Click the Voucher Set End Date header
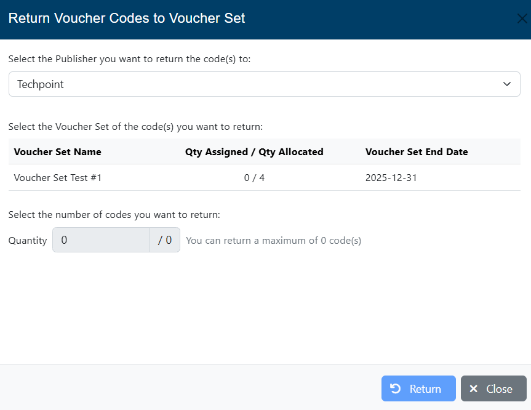 click(x=417, y=152)
